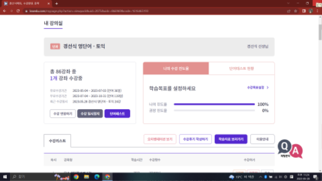Click the 수강 연장하기 button
The image size is (322, 181).
click(63, 113)
